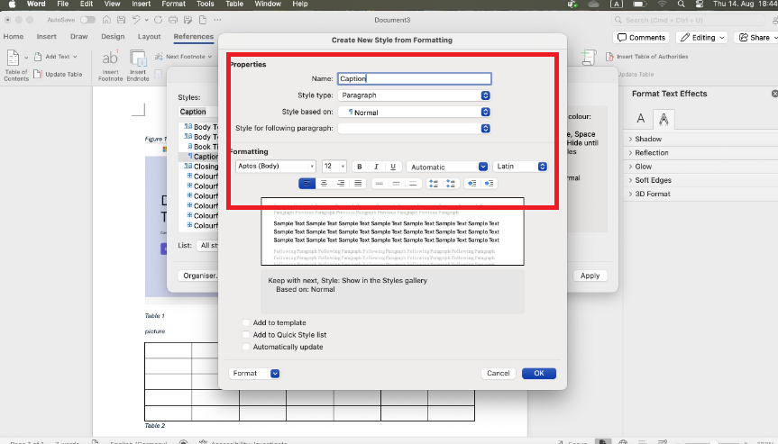Open Control Centre in menu bar
The height and width of the screenshot is (444, 778).
[x=700, y=4]
